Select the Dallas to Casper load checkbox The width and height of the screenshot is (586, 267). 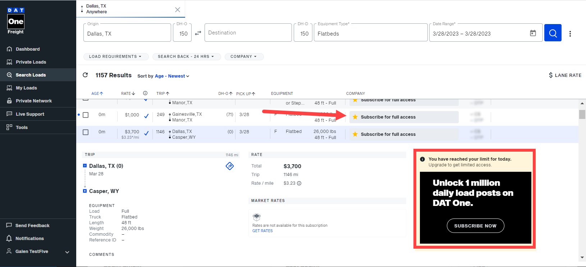[86, 132]
